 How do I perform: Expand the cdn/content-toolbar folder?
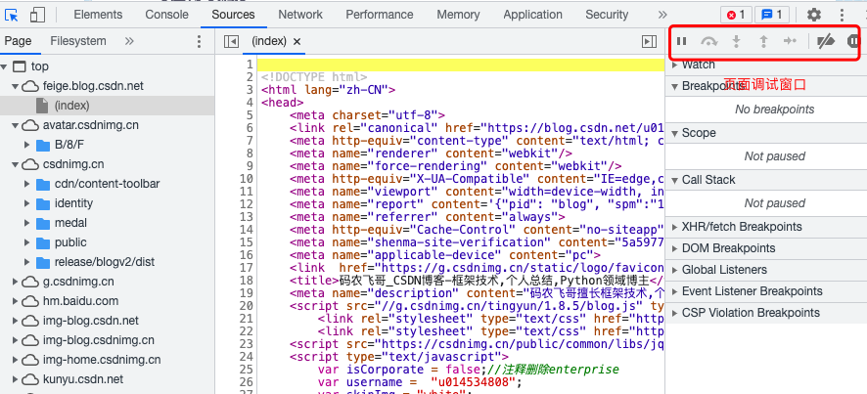pyautogui.click(x=26, y=184)
